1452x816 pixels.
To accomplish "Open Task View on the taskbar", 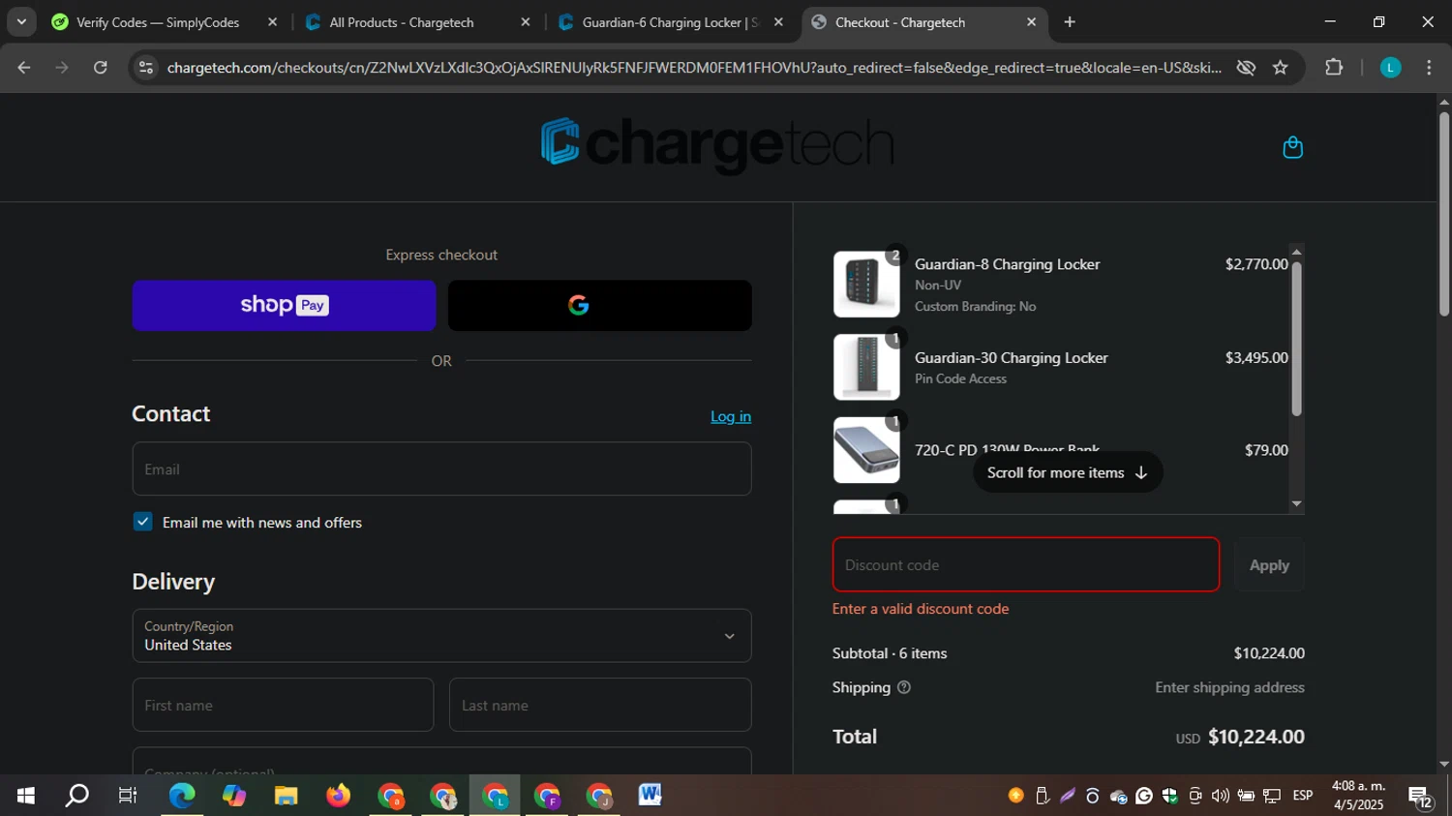I will point(128,796).
